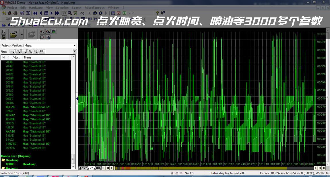Click the print icon in the toolbar
This screenshot has height=177, width=330.
[x=15, y=13]
